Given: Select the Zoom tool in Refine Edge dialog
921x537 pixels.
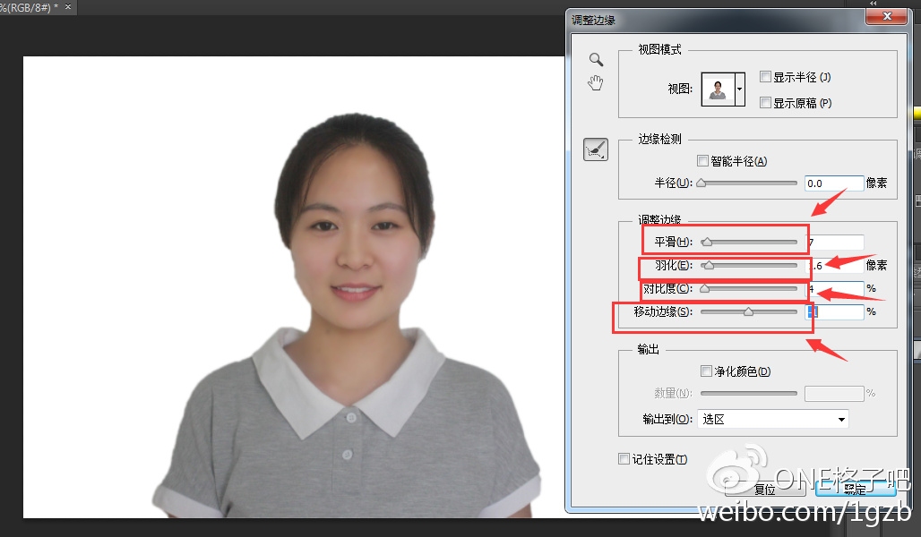Looking at the screenshot, I should point(595,59).
